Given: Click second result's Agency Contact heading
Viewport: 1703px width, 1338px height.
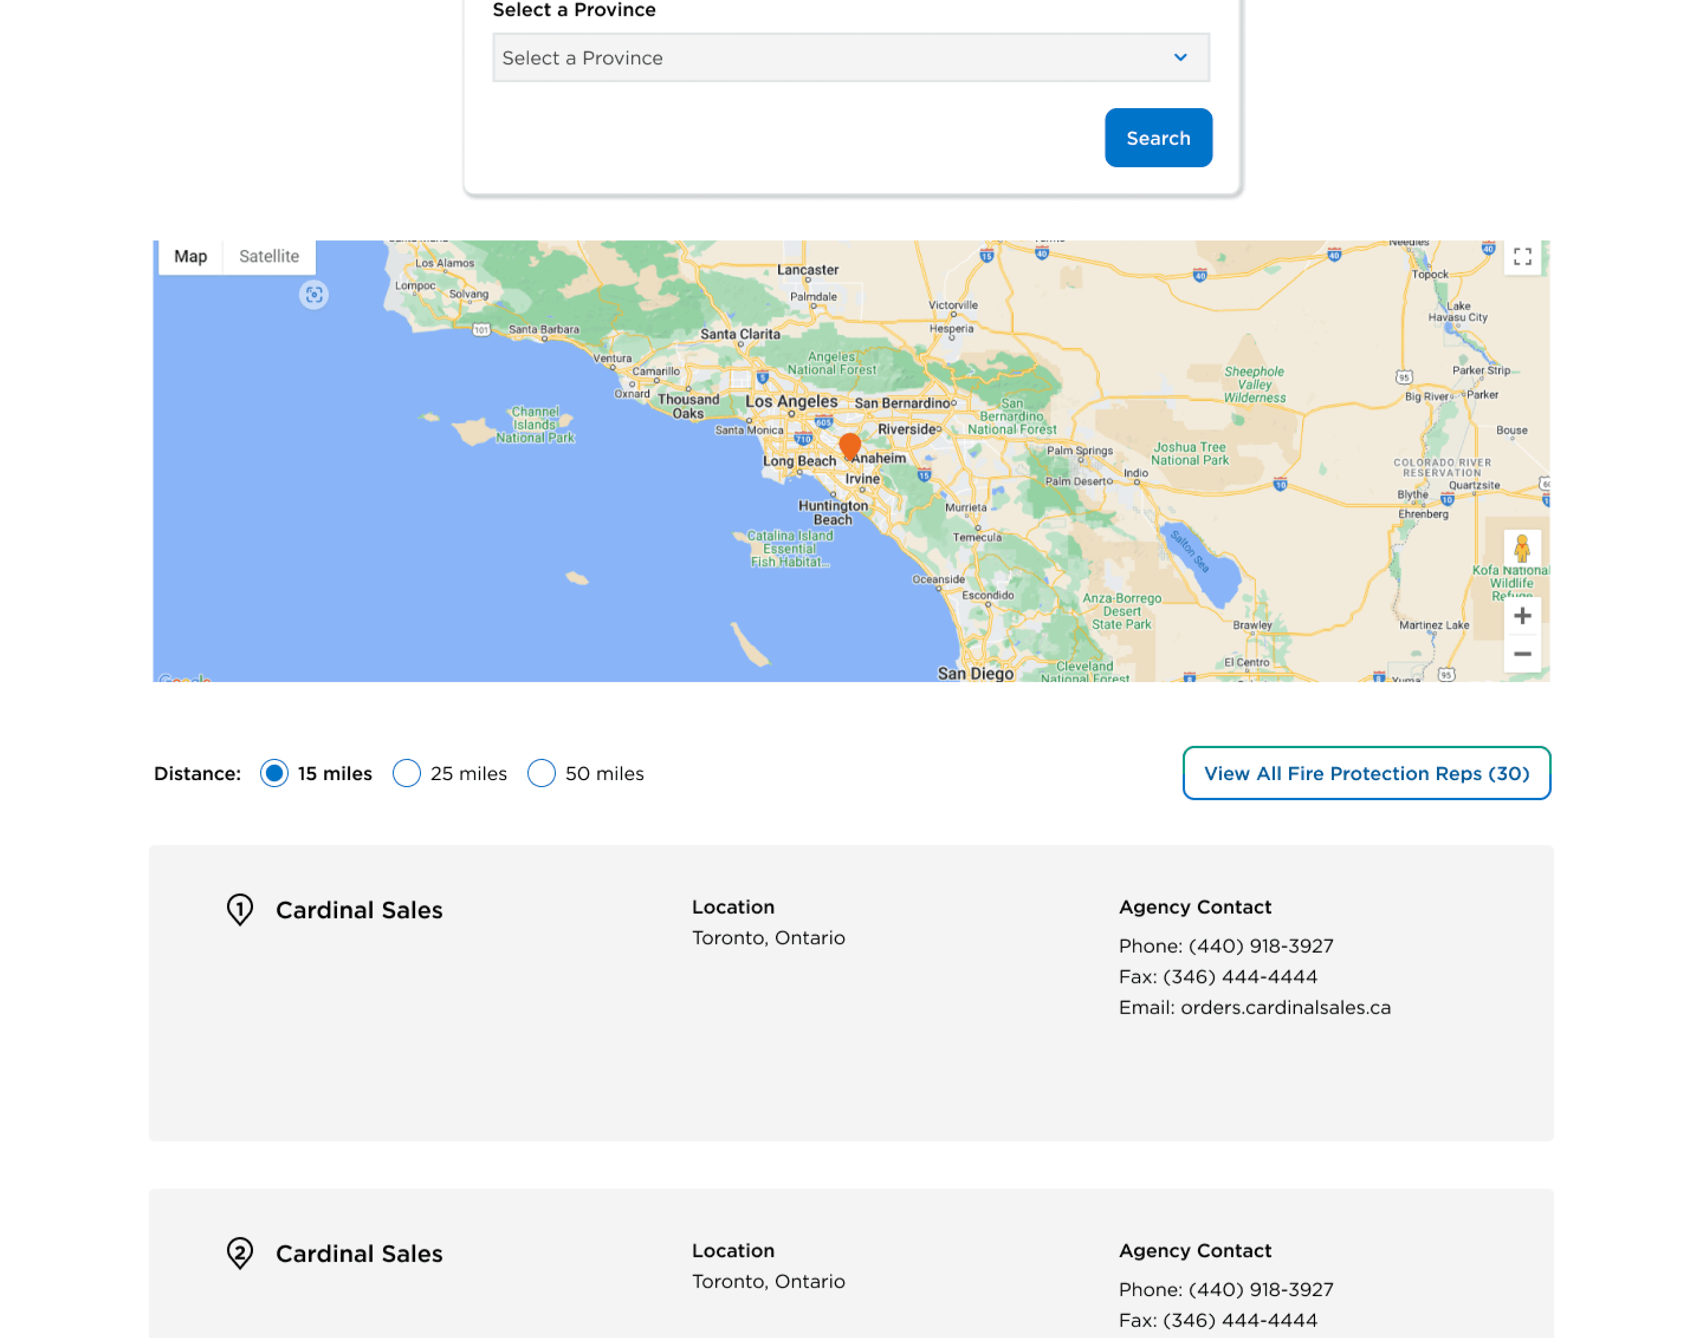Looking at the screenshot, I should click(1194, 1251).
